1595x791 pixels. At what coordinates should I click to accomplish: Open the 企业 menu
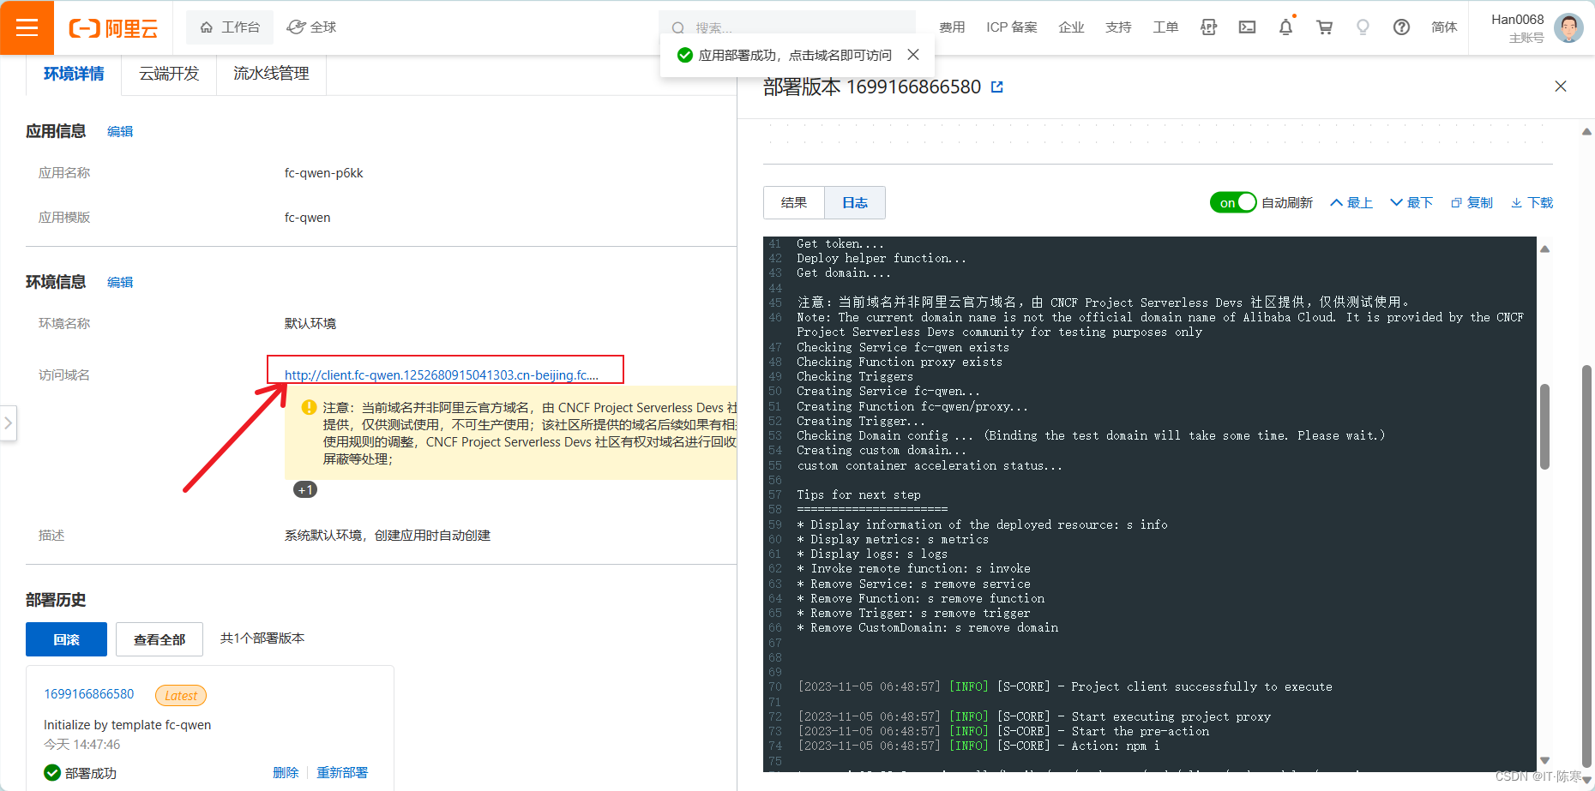tap(1071, 27)
